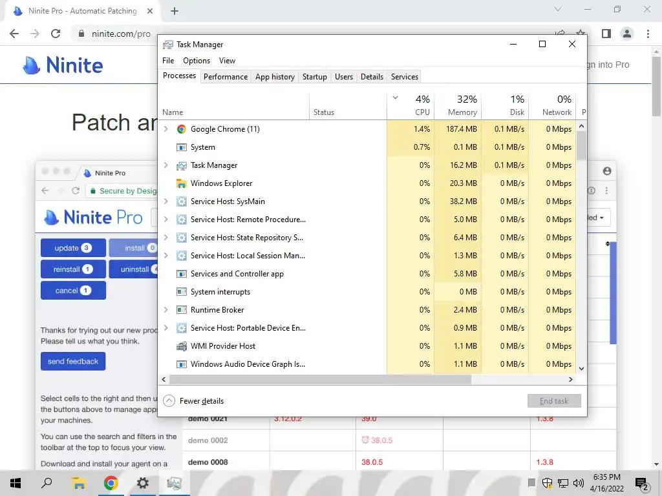This screenshot has width=662, height=496.
Task: Expand Service Host: Remote Procedure row
Action: 166,220
